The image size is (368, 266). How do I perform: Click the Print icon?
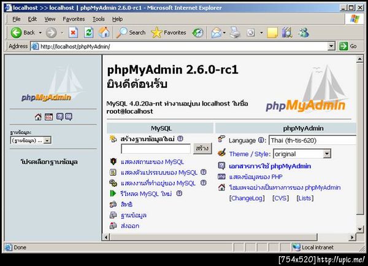(235, 33)
